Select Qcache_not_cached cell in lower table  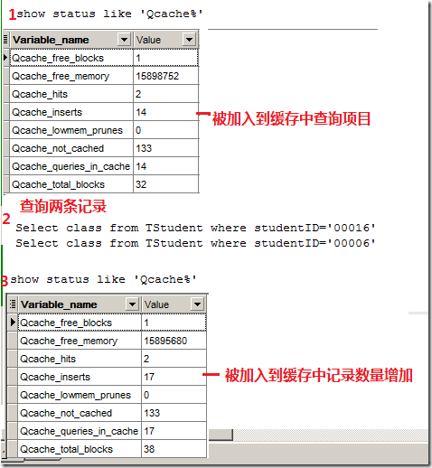80,413
